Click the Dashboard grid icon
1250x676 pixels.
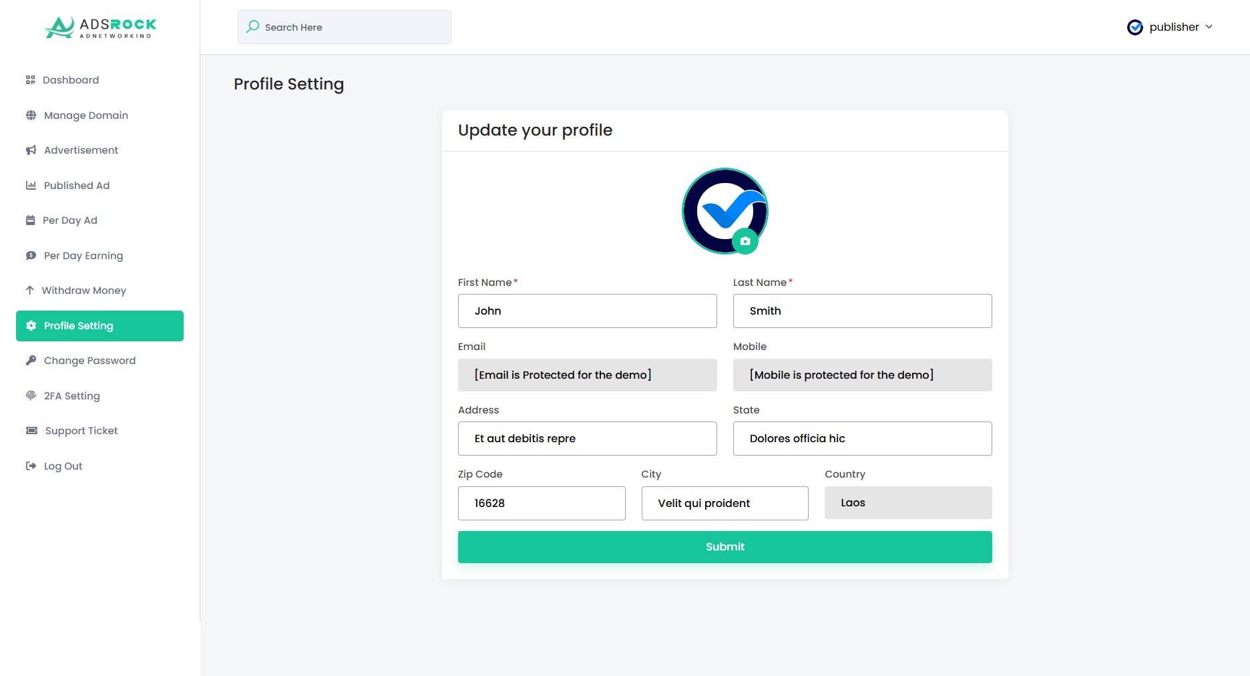31,80
